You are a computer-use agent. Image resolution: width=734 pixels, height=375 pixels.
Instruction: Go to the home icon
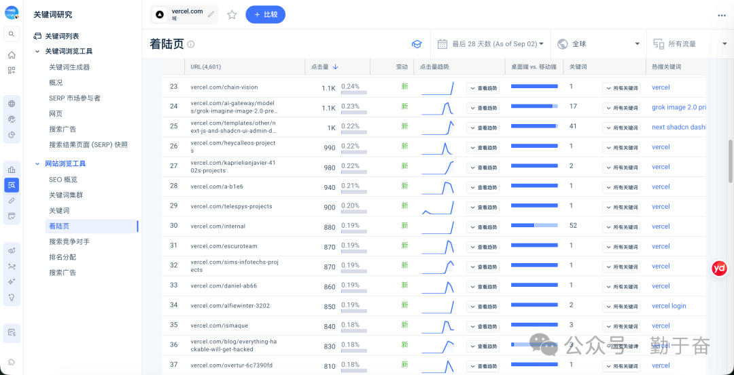(x=12, y=55)
